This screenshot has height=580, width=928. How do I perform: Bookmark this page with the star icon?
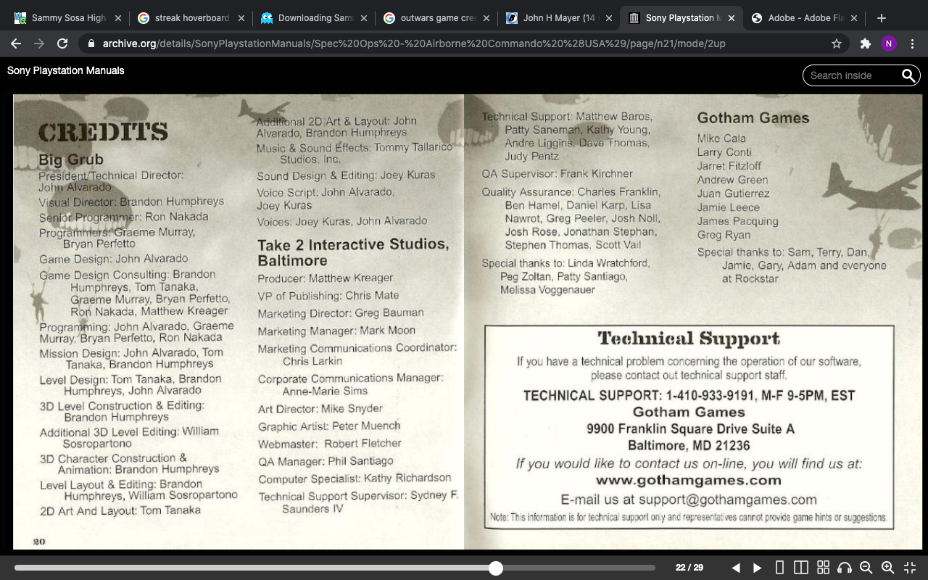coord(837,43)
